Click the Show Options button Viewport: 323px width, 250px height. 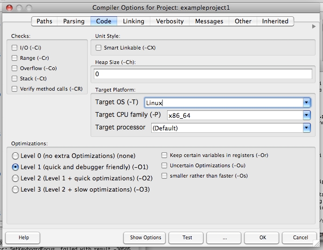(146, 237)
